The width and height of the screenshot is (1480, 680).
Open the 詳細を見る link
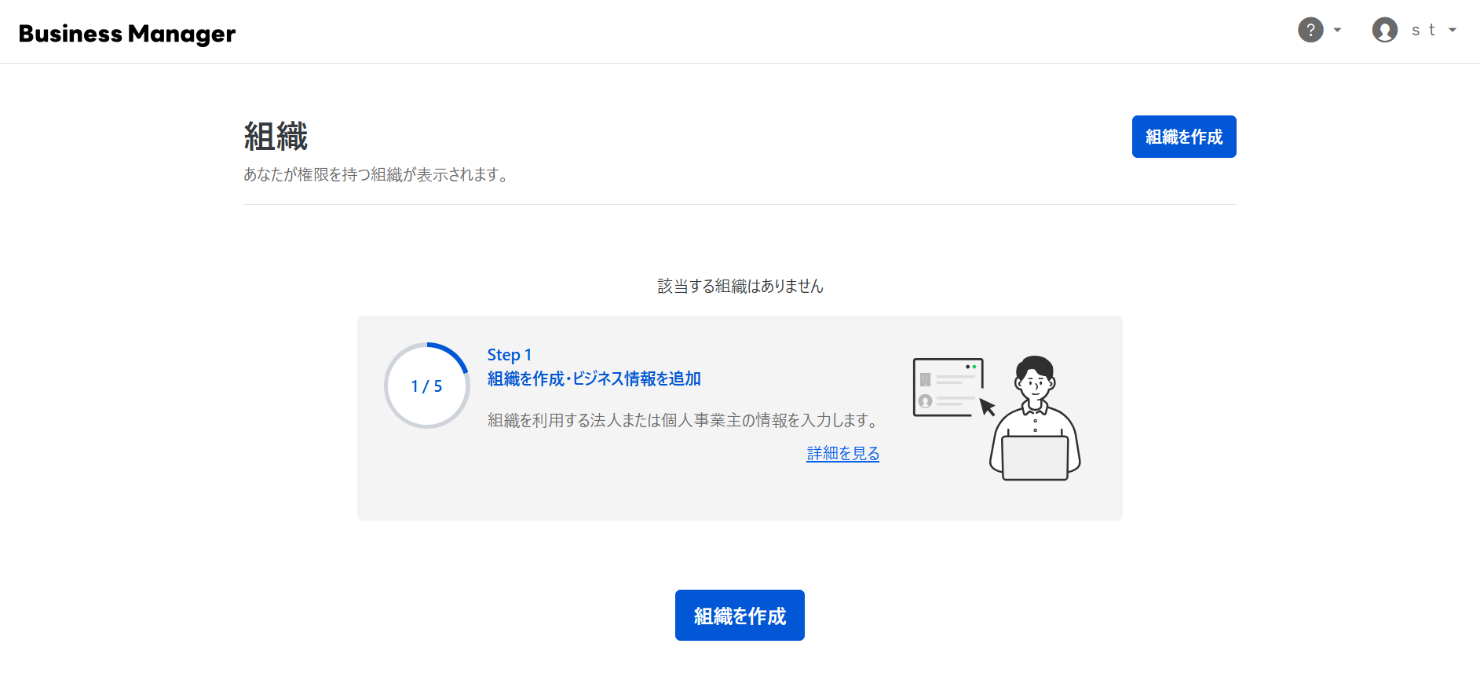click(842, 453)
